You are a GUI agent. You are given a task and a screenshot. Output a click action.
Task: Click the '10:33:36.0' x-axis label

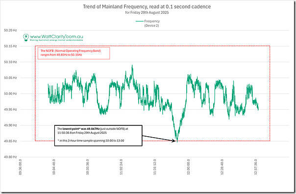[x=87, y=167]
